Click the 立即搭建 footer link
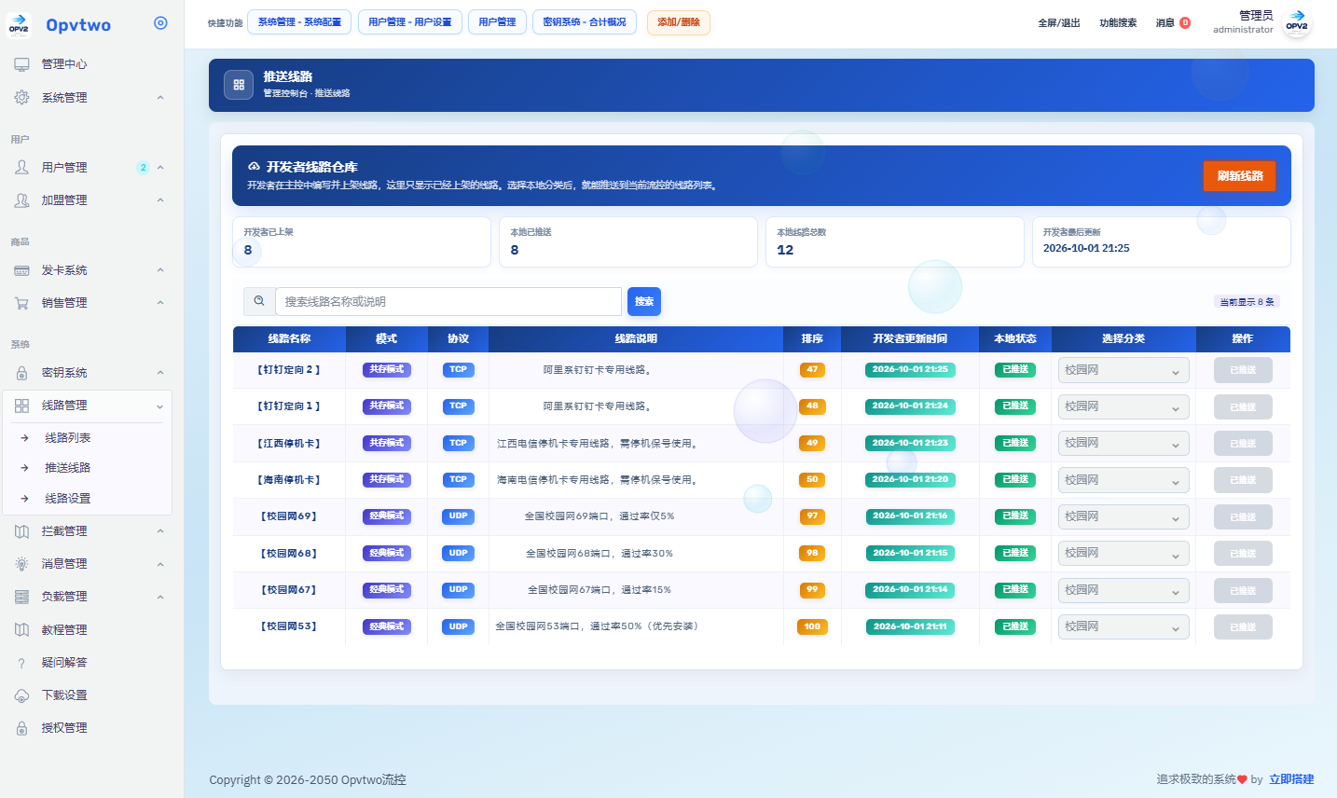Viewport: 1337px width, 798px height. 1291,779
